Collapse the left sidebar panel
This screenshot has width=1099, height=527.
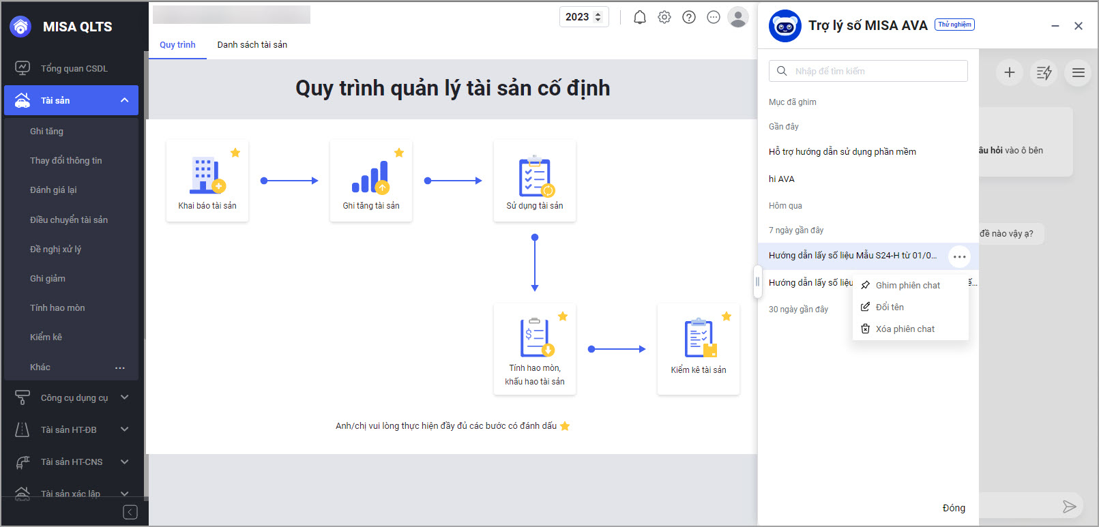pyautogui.click(x=130, y=512)
